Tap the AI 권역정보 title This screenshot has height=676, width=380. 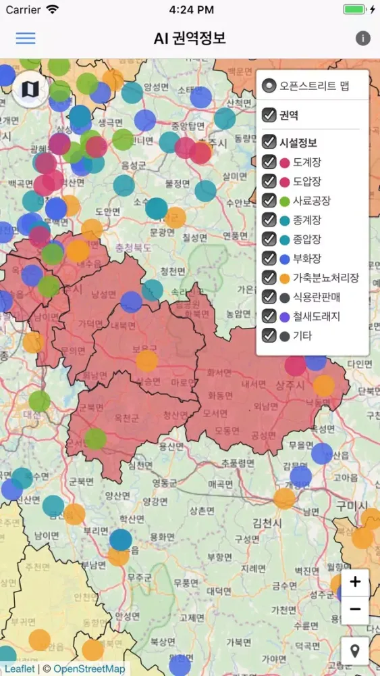pos(190,39)
